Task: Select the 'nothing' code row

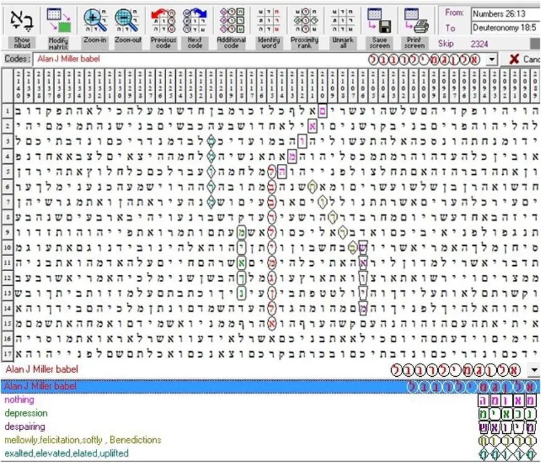Action: pyautogui.click(x=270, y=400)
